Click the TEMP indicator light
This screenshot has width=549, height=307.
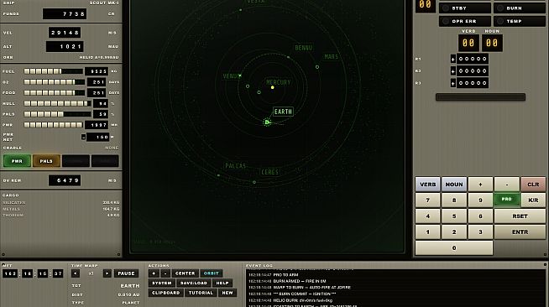click(x=520, y=21)
